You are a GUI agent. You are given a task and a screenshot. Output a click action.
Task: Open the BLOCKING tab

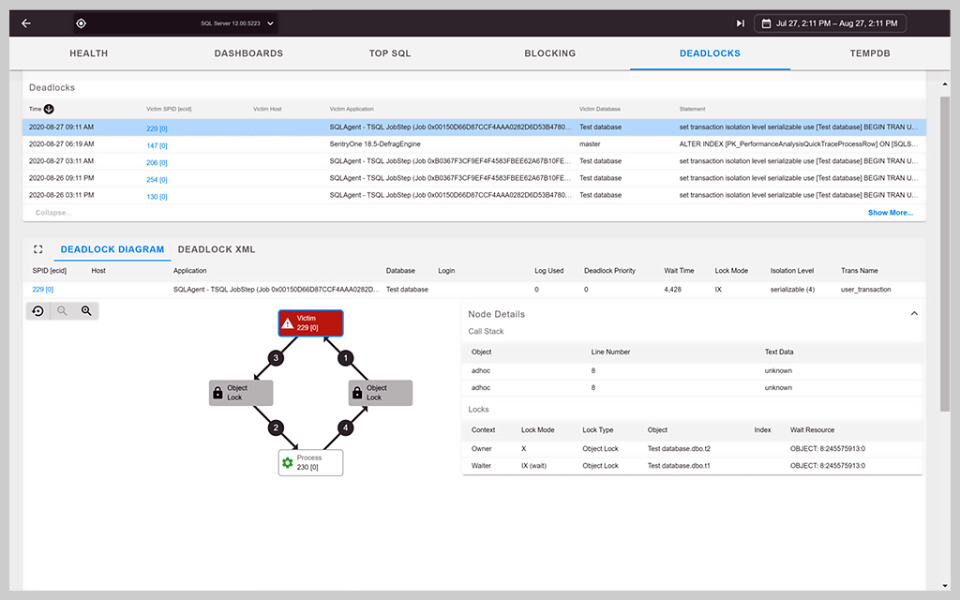pos(550,53)
